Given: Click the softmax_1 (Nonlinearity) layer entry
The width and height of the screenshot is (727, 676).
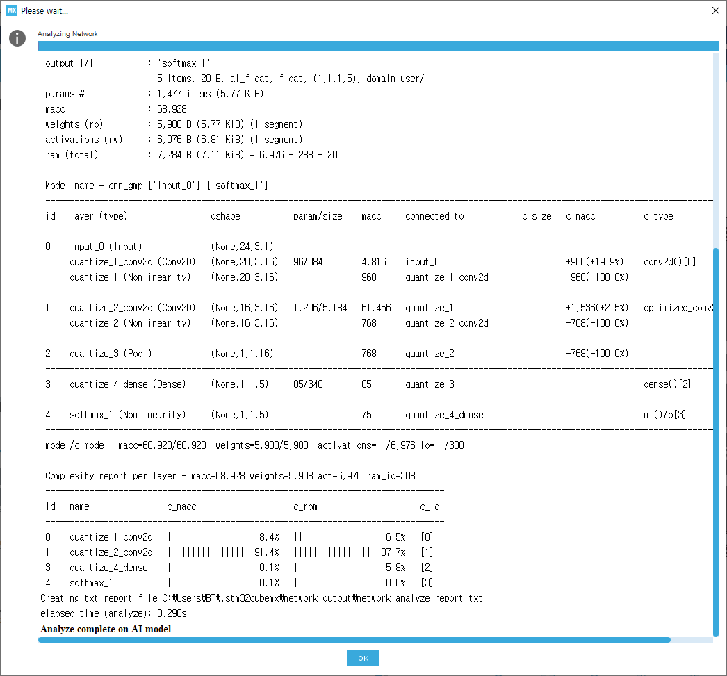Looking at the screenshot, I should coord(127,415).
